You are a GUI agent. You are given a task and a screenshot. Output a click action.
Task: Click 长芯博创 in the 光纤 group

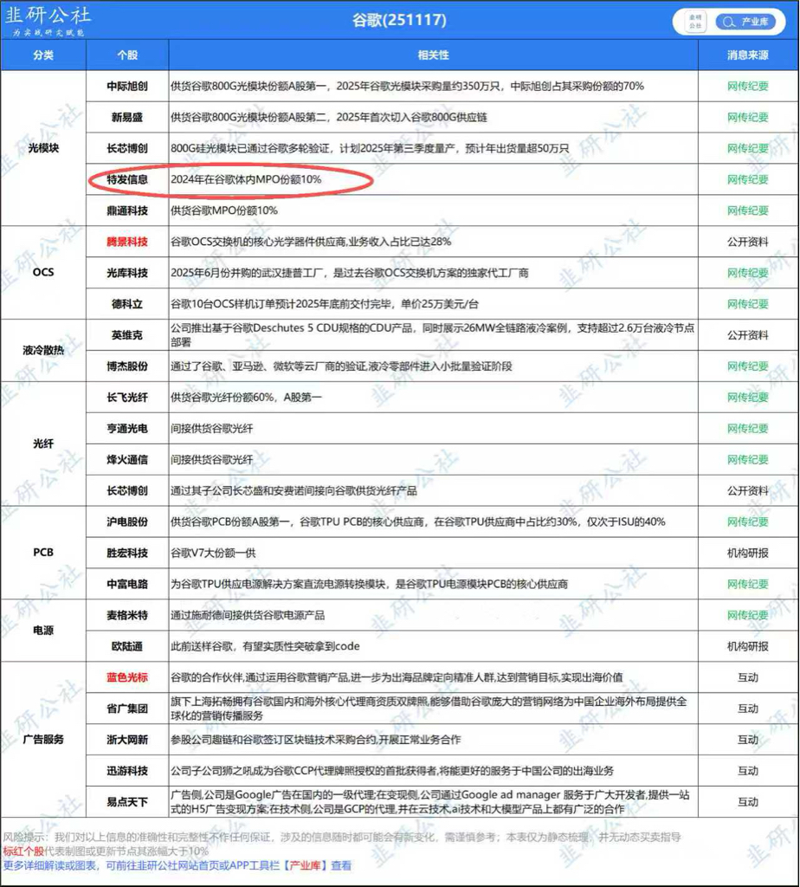point(127,490)
